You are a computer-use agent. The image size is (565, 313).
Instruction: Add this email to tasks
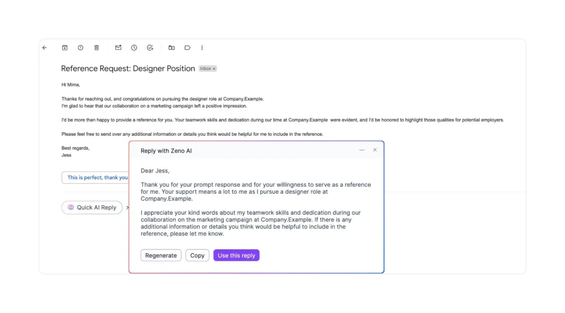[x=150, y=48]
